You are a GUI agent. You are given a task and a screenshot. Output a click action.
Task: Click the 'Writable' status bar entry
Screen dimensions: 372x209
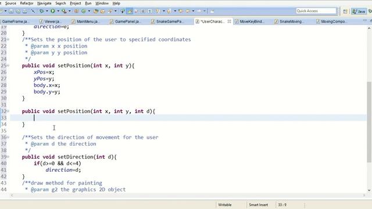(225, 205)
